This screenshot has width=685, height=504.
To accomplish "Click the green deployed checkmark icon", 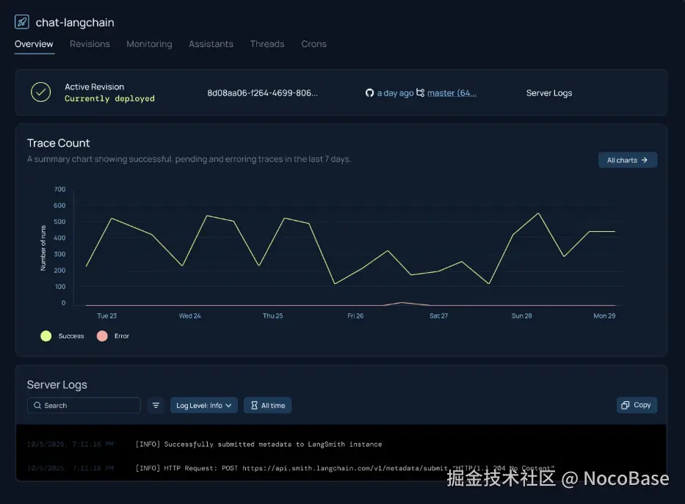I will (x=40, y=92).
